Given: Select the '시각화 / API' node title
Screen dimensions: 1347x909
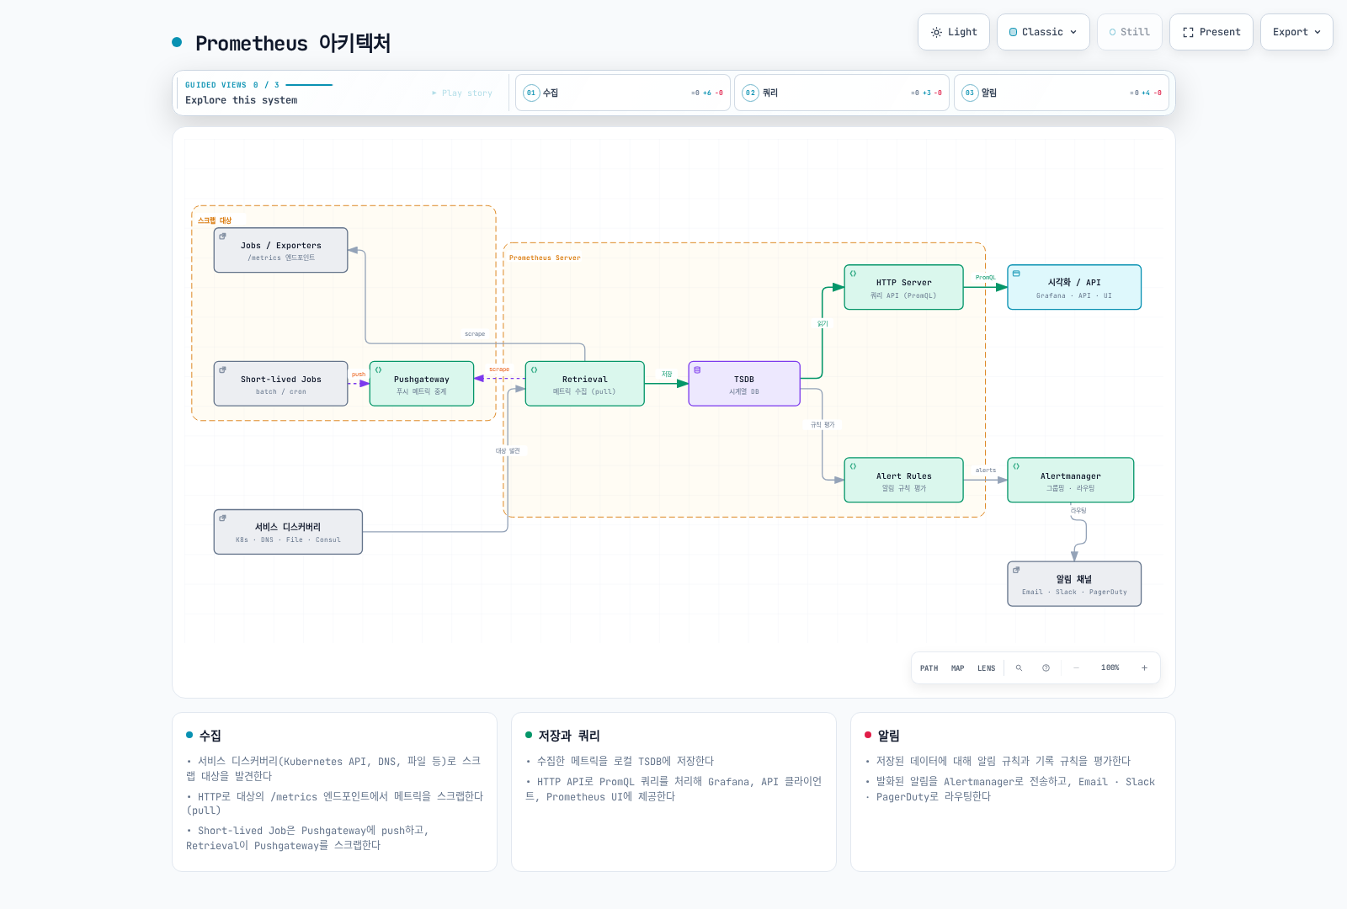Looking at the screenshot, I should 1074,283.
